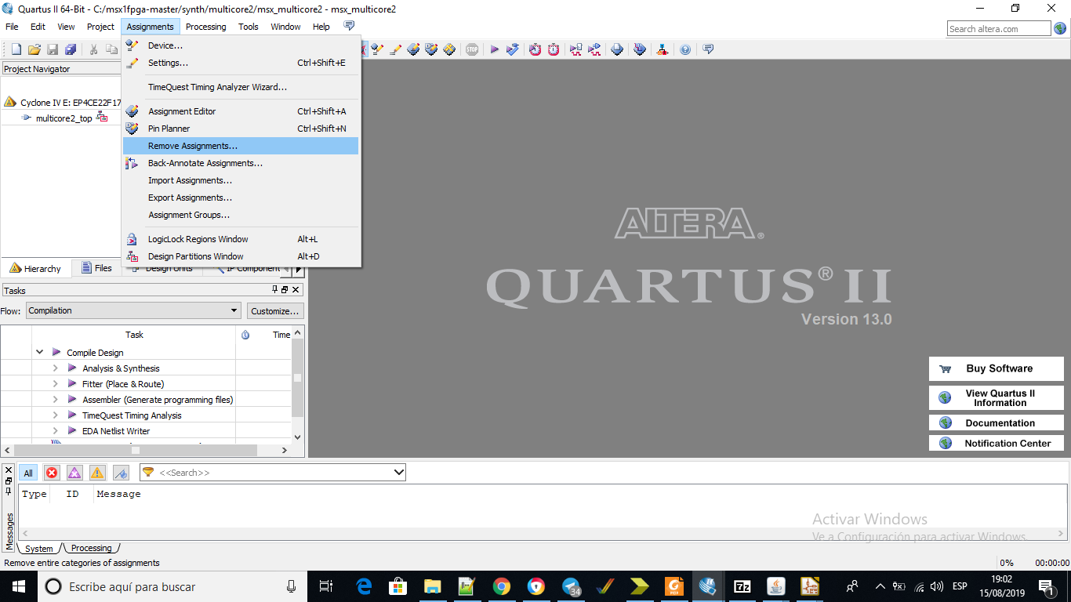Click the Open File folder icon

click(34, 49)
